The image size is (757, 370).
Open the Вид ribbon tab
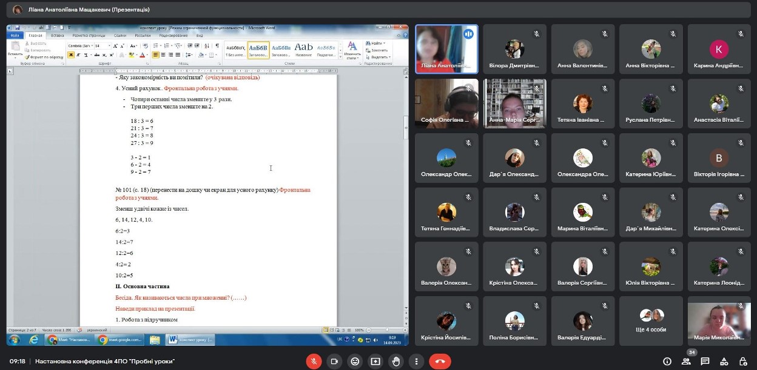[199, 36]
